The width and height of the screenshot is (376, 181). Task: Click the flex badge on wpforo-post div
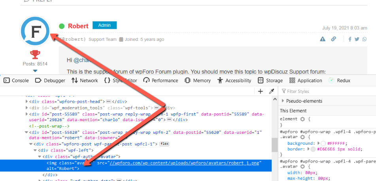(x=164, y=144)
